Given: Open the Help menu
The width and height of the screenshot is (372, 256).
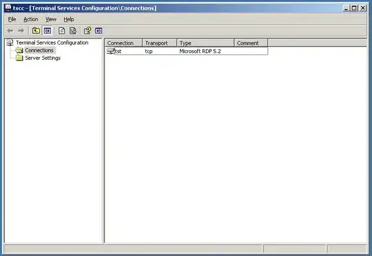Looking at the screenshot, I should pos(69,19).
